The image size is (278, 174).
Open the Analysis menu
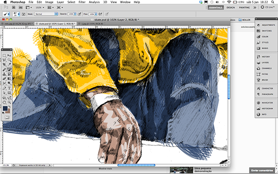(94, 2)
